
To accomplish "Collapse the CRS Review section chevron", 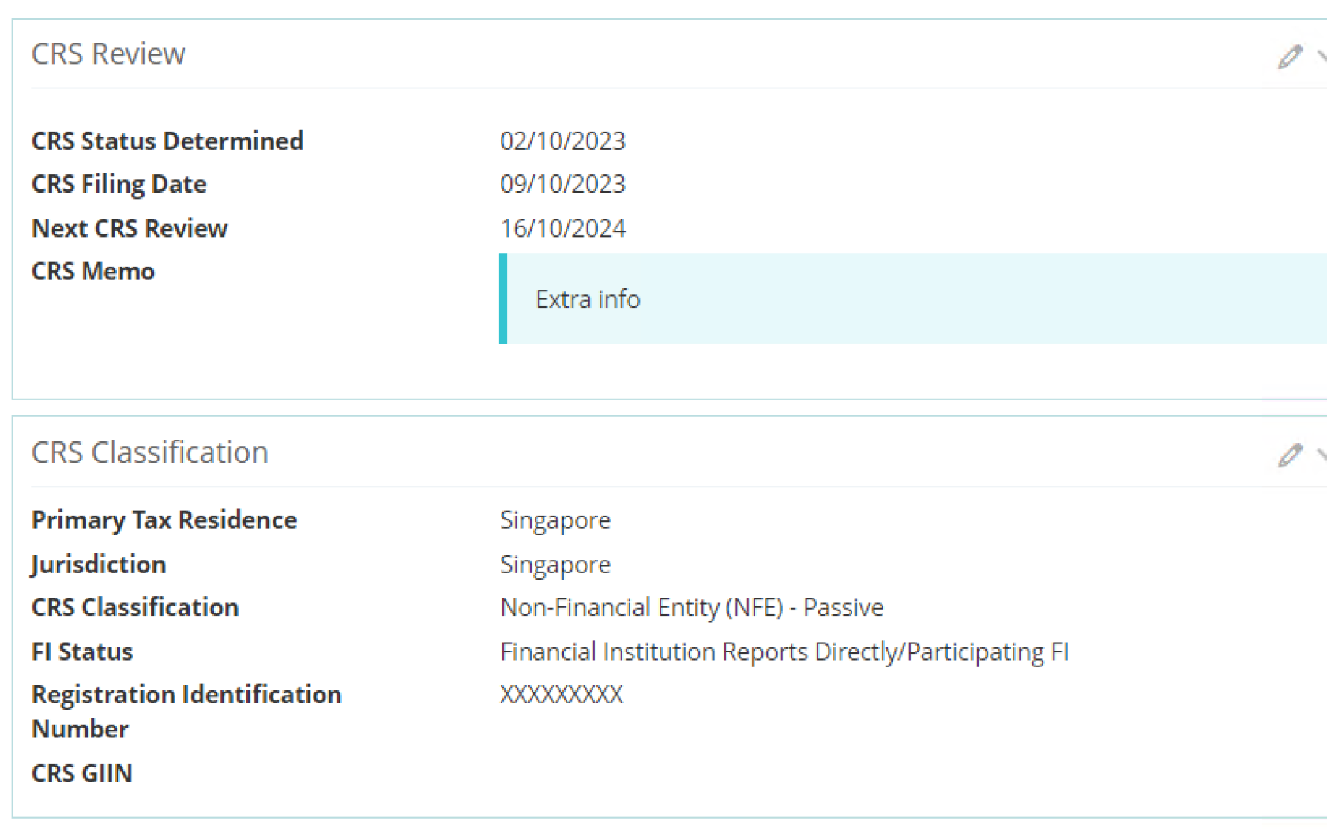I will (x=1321, y=57).
